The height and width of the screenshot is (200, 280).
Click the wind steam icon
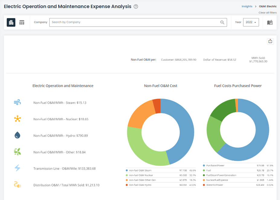tap(17, 102)
